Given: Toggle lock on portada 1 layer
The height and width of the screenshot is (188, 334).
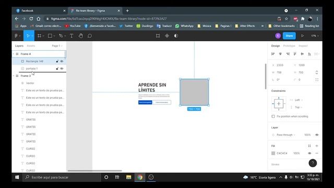Looking at the screenshot, I should click(57, 68).
